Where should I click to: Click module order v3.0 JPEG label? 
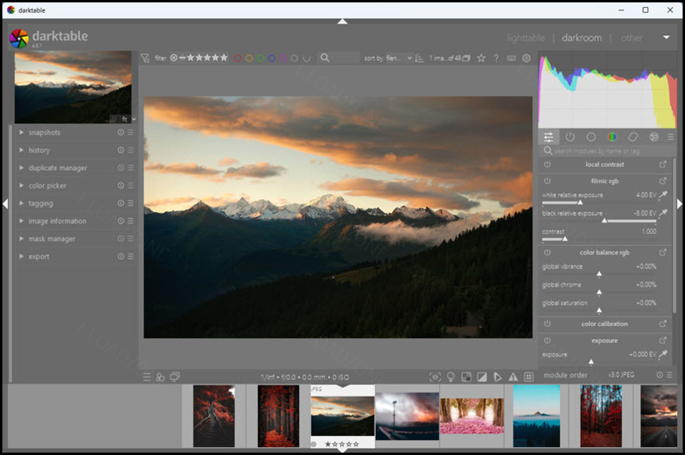[621, 375]
